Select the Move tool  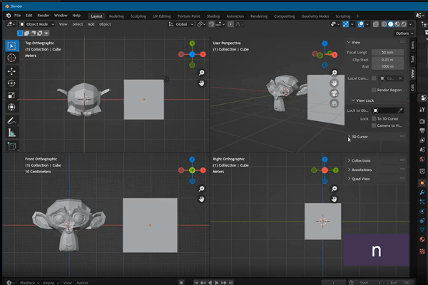pyautogui.click(x=11, y=71)
